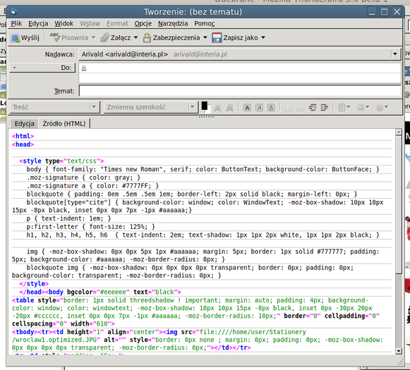
Task: Click the black text color swatch
Action: [205, 106]
